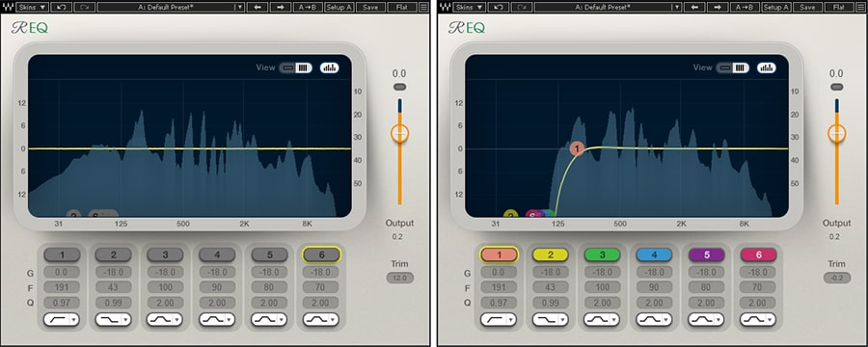Disable pink band 6 in right plugin

point(759,254)
